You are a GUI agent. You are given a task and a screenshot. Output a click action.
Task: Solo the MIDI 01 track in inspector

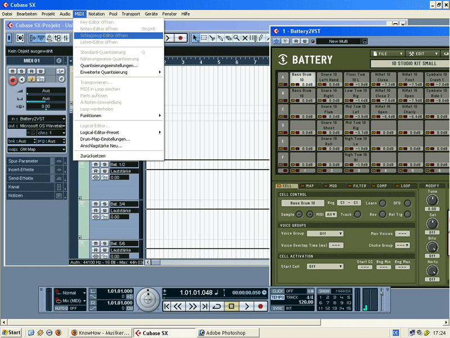(x=21, y=72)
